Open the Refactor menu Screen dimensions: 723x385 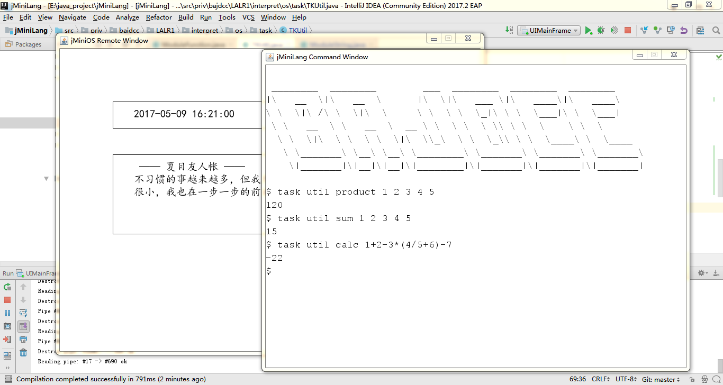pyautogui.click(x=159, y=17)
